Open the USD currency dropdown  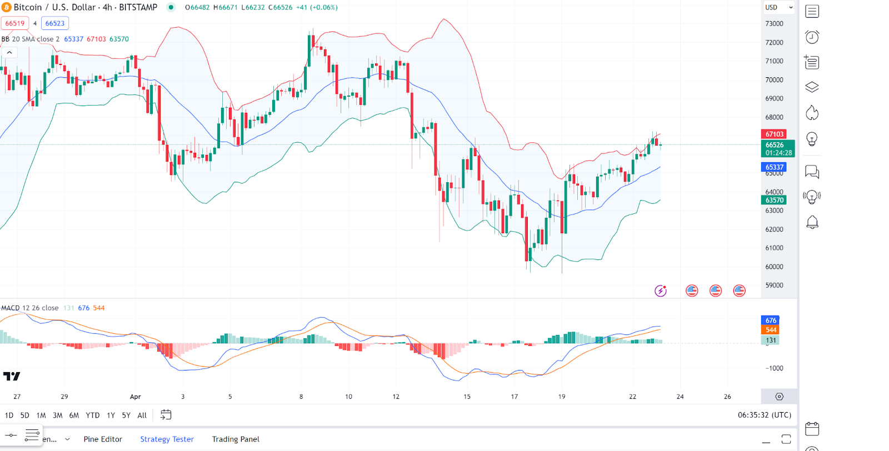pos(779,7)
